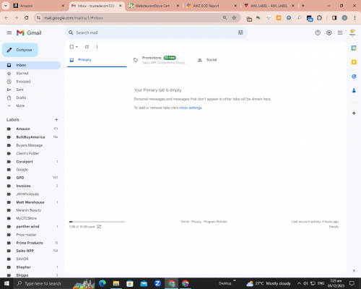361x289 pixels.
Task: Open the Matt Warehouse label
Action: click(x=30, y=202)
